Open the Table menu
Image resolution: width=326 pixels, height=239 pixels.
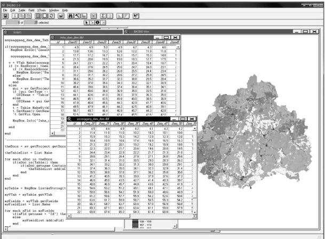coord(22,10)
